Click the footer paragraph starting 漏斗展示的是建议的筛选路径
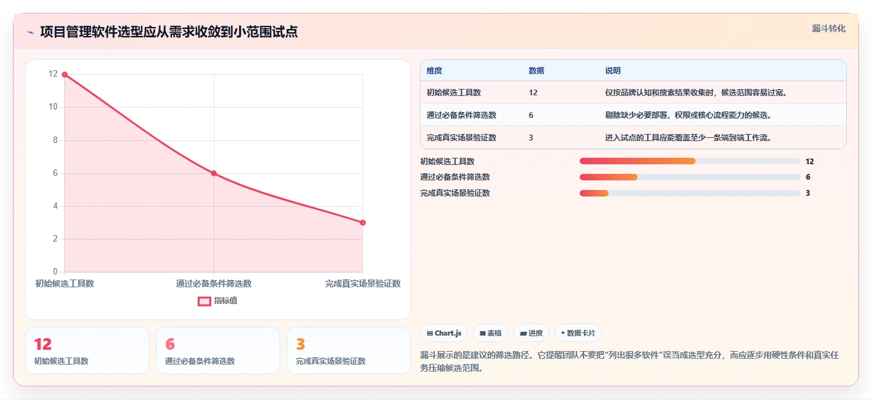 (x=629, y=362)
